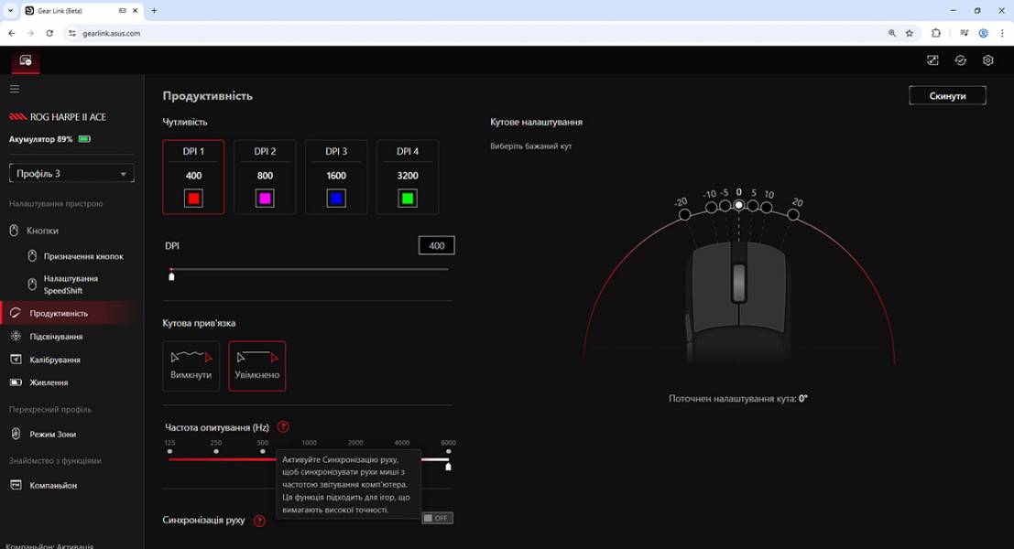Click the hamburger menu icon in sidebar
The height and width of the screenshot is (549, 1014).
point(15,89)
